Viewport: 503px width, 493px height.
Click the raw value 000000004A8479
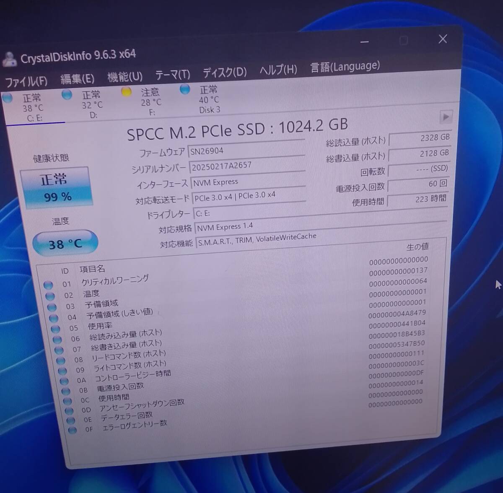click(397, 314)
